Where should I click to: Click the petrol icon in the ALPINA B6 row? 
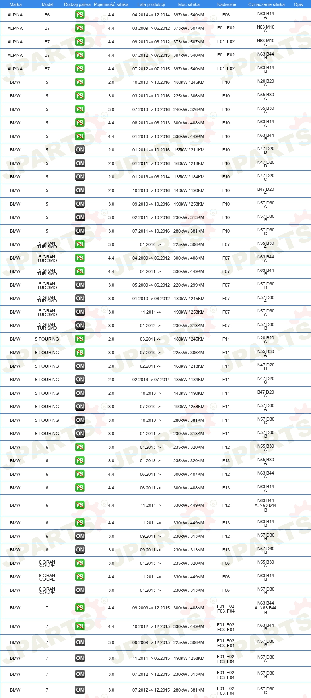[80, 15]
